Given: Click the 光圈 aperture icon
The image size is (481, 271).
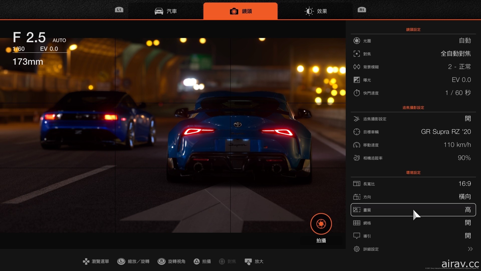Looking at the screenshot, I should pos(357,41).
